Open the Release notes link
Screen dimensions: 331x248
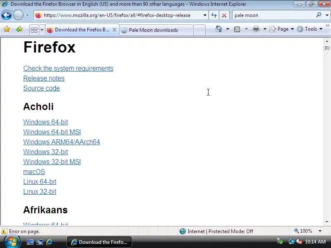(44, 78)
